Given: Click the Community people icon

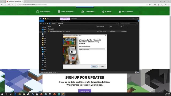Looking at the screenshot, I should click(83, 12).
